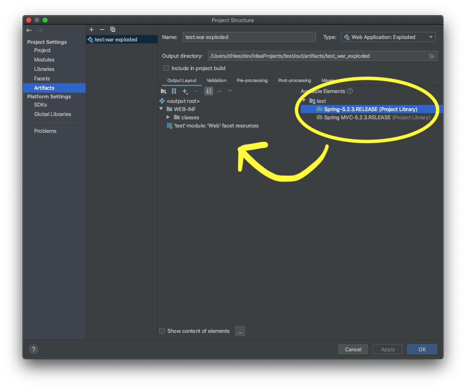Switch to the Validation tab
466x389 pixels.
[x=217, y=80]
